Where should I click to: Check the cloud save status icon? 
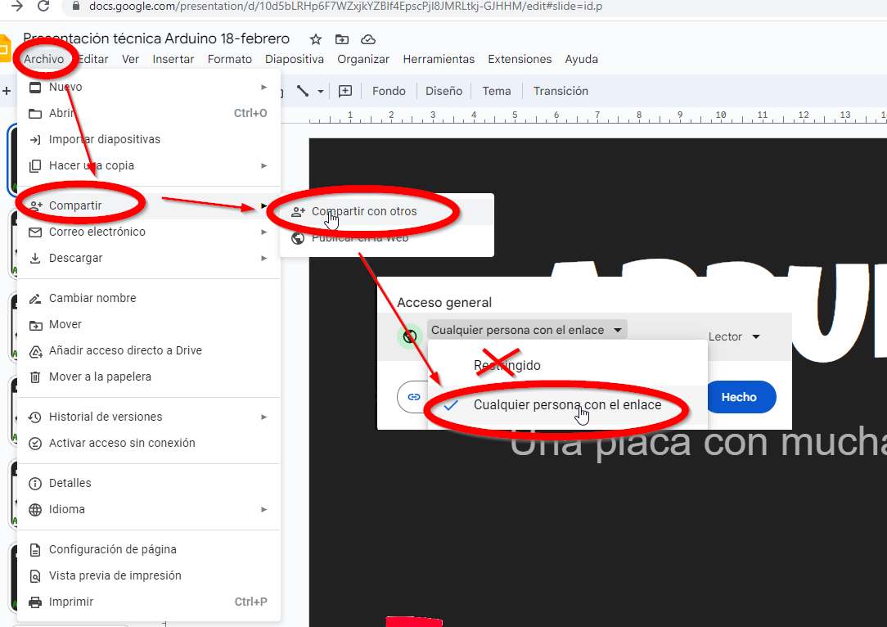coord(368,39)
